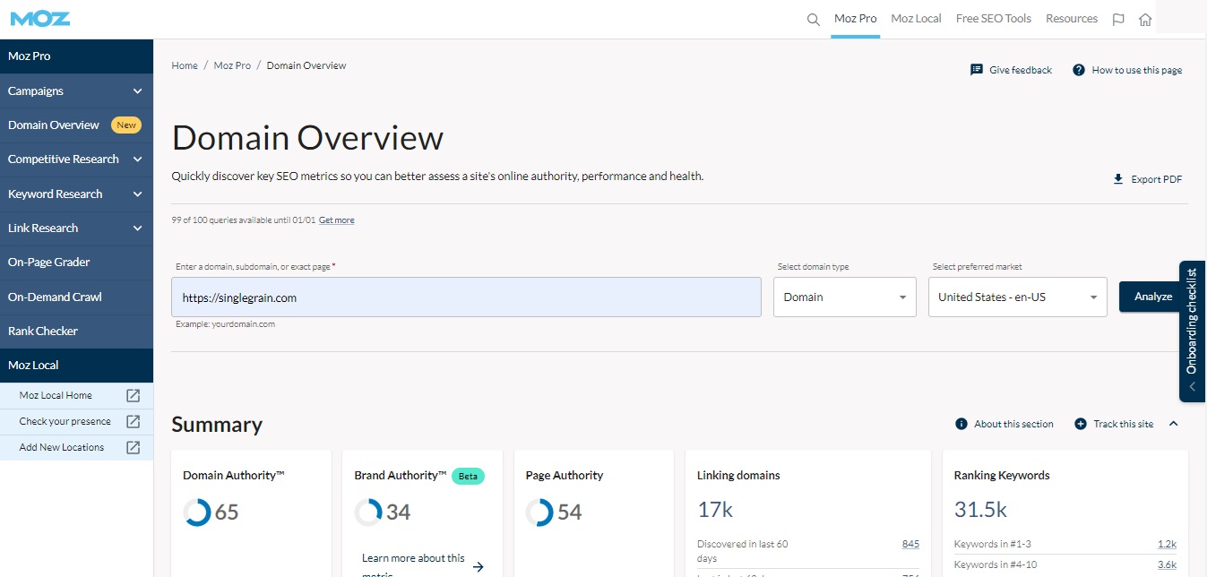
Task: Click the Track this site plus icon
Action: 1081,424
